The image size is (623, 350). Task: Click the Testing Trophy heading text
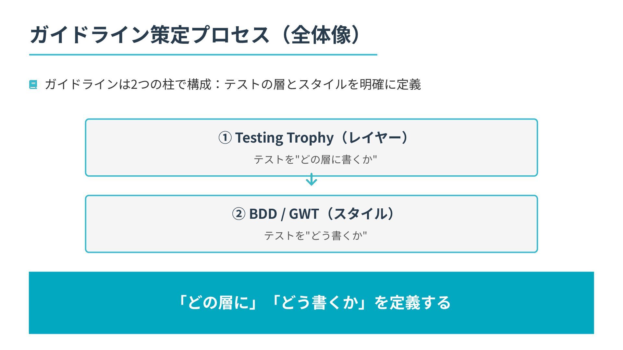pos(284,138)
